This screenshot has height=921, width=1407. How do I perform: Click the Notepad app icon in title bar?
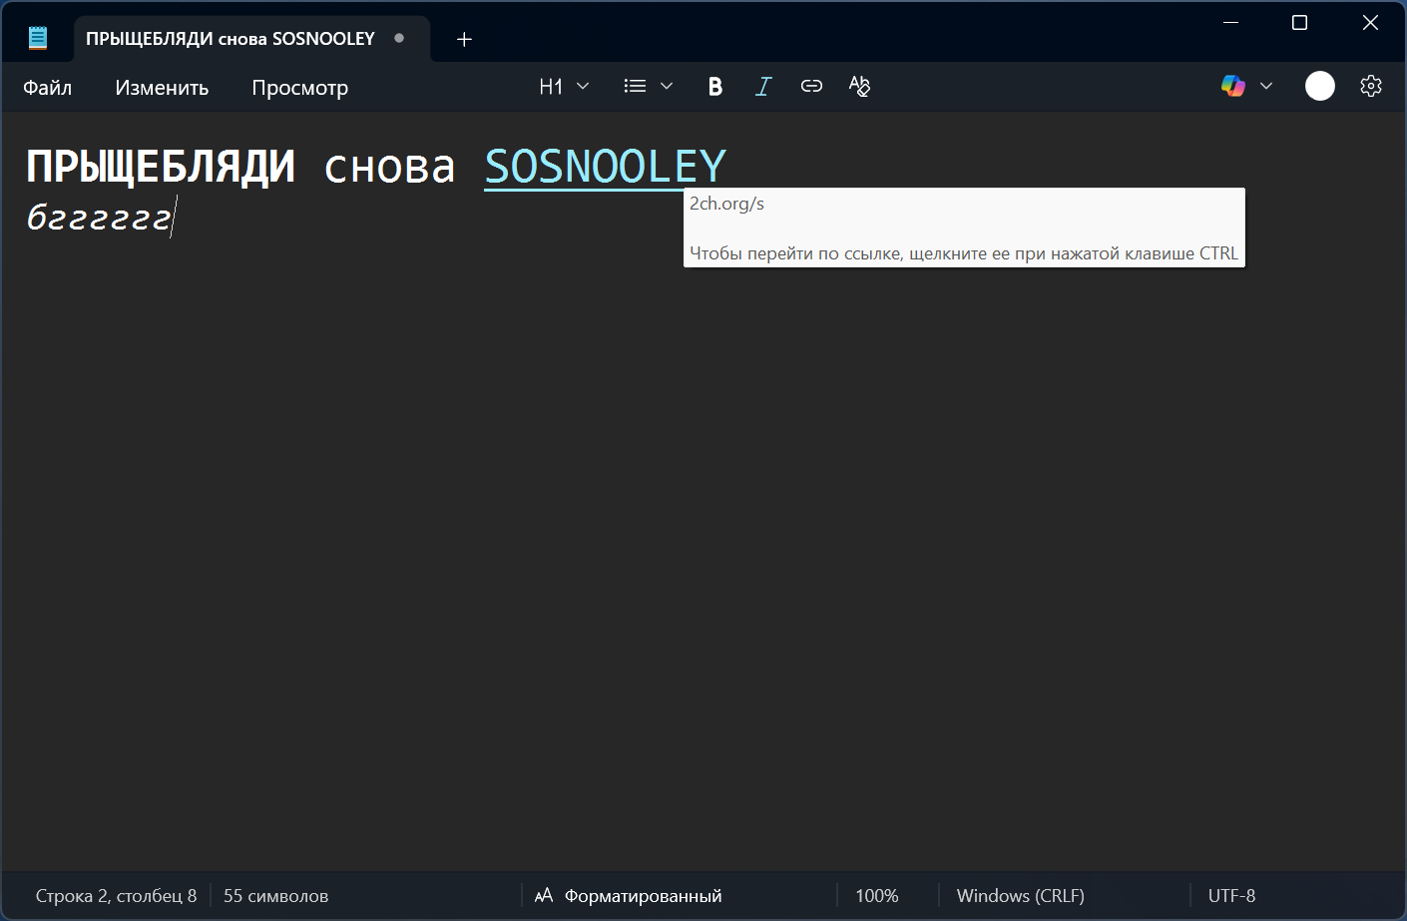38,39
